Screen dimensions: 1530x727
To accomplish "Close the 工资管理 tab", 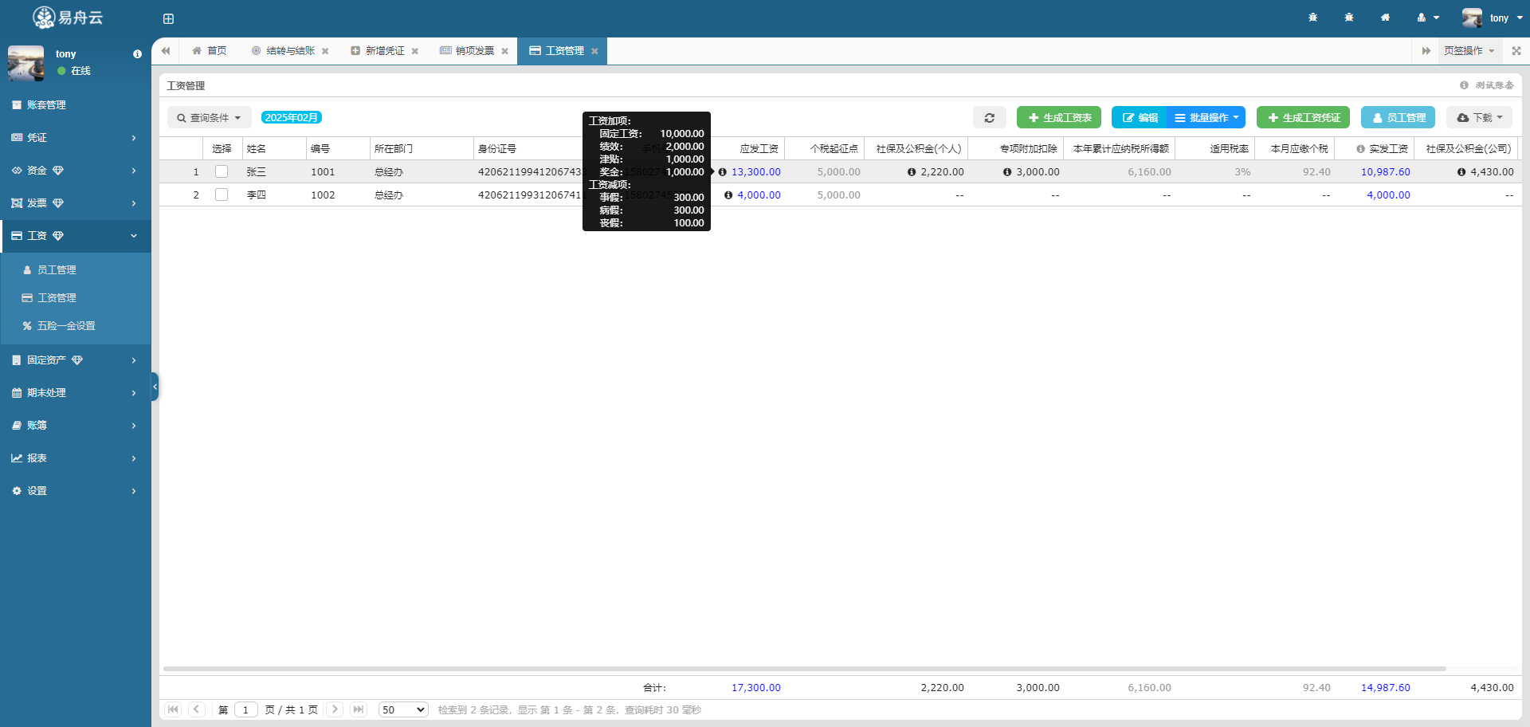I will (594, 51).
